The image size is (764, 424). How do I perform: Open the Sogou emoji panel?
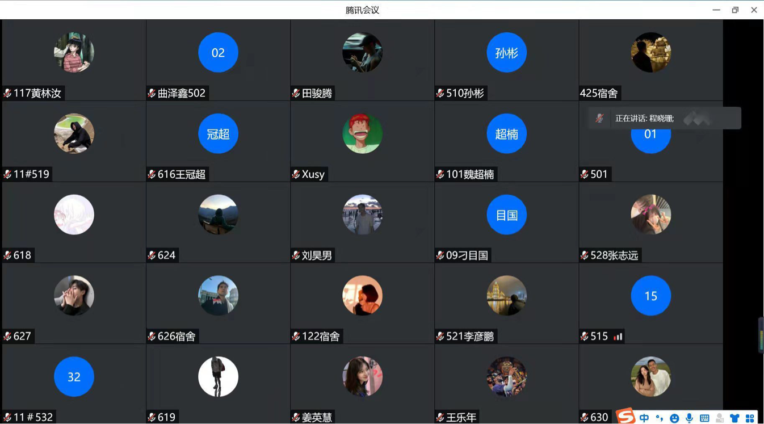(674, 418)
